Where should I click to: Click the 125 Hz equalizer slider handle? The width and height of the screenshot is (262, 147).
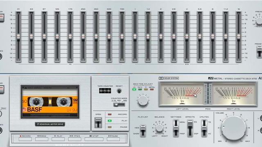point(57,36)
